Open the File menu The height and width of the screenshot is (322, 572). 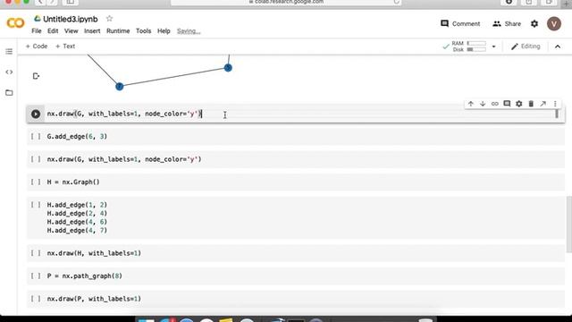[37, 31]
